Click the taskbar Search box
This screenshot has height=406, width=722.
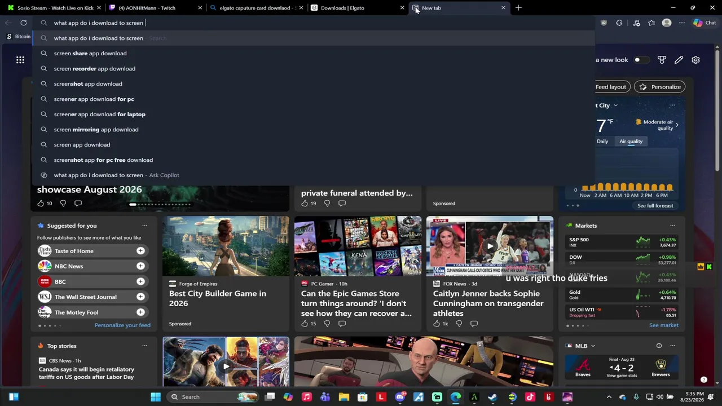click(x=215, y=397)
